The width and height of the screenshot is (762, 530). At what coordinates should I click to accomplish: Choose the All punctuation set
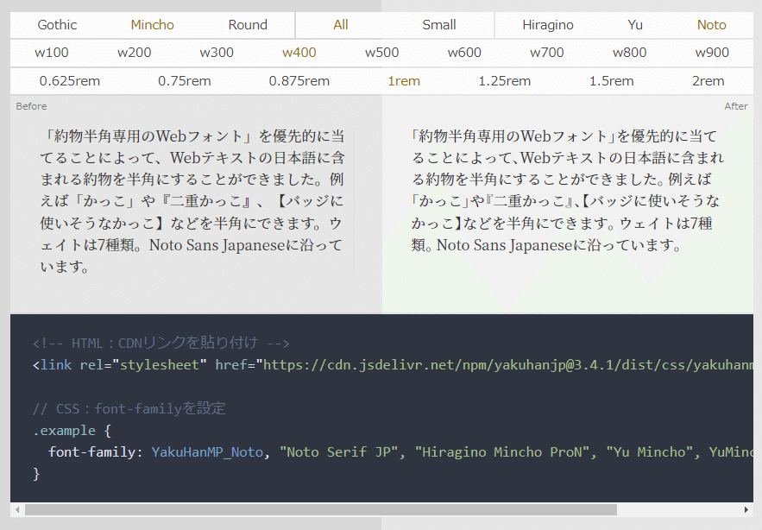(x=341, y=25)
